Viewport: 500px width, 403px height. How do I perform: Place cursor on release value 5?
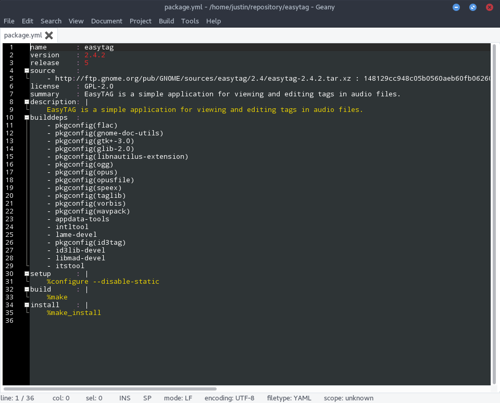pos(86,63)
